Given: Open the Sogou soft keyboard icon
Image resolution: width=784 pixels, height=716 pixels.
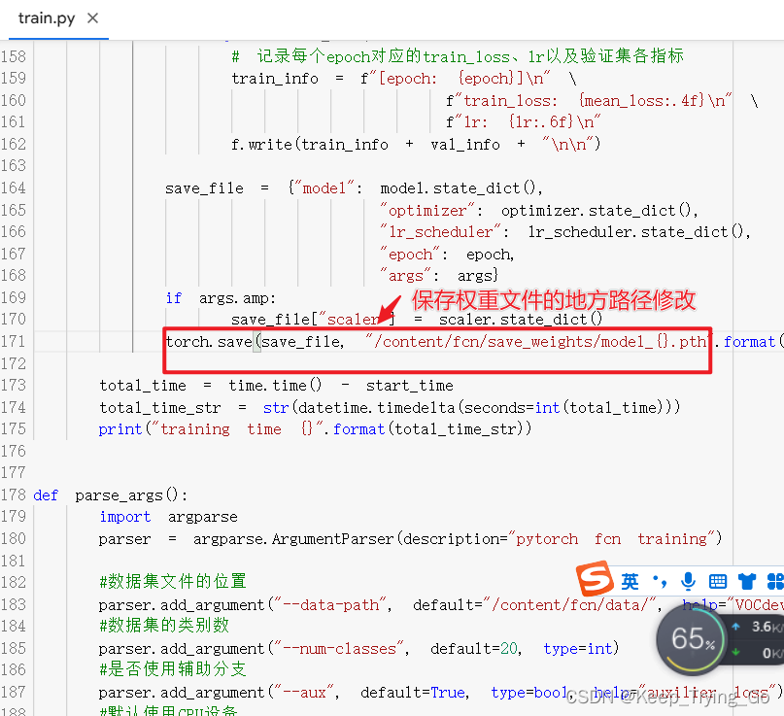Looking at the screenshot, I should [718, 582].
